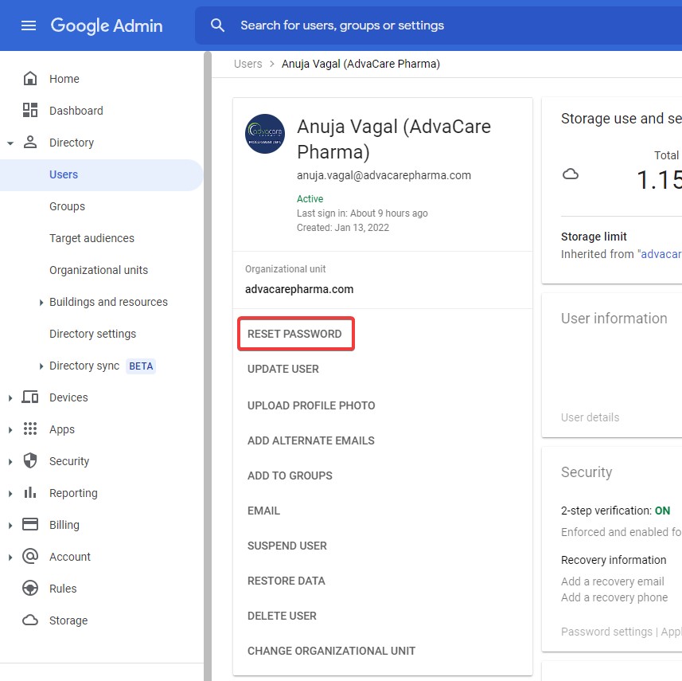Click the Reporting bar chart icon
Screen dimensions: 682x681
pyautogui.click(x=30, y=492)
